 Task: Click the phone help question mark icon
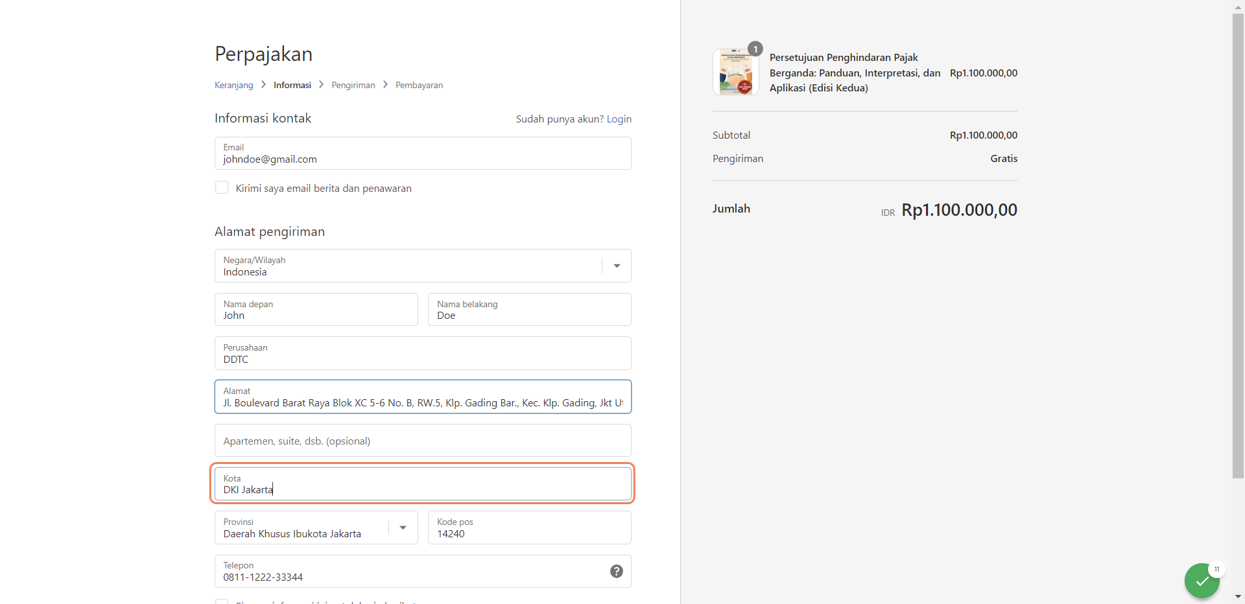pyautogui.click(x=617, y=571)
